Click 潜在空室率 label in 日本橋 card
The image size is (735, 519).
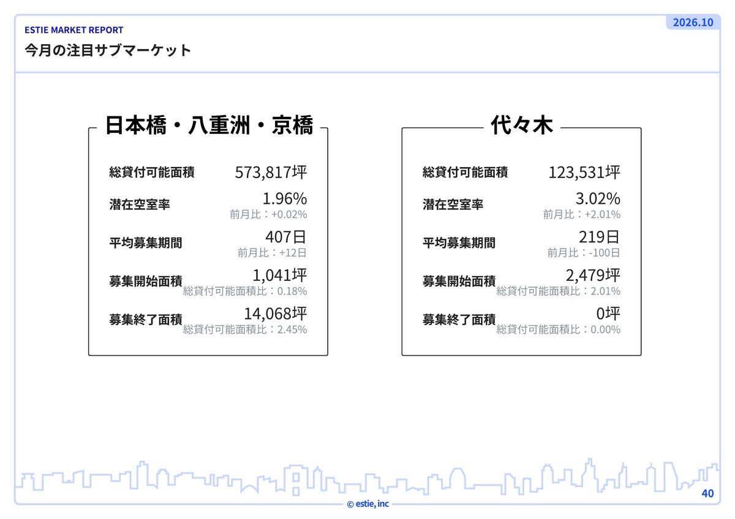[140, 204]
